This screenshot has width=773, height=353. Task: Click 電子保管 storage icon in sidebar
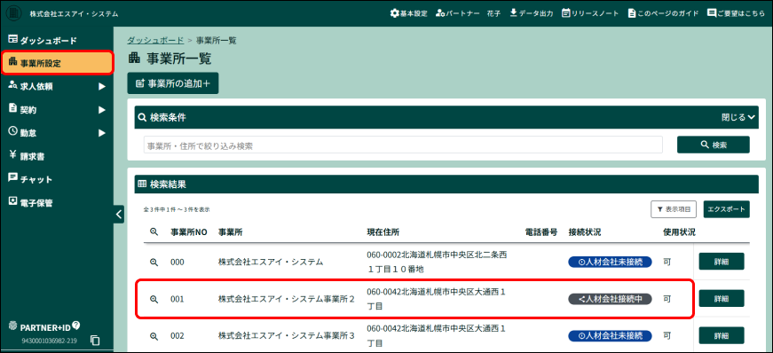[12, 201]
